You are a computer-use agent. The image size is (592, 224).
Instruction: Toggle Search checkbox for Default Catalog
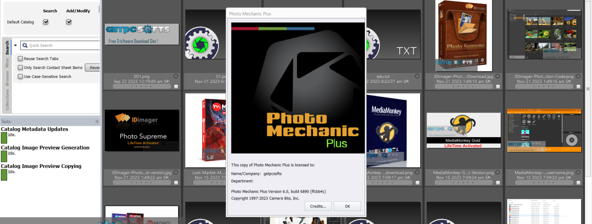tap(46, 22)
